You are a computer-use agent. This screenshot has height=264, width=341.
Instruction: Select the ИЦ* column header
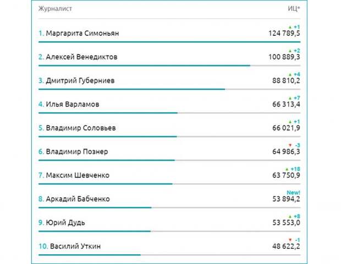(294, 8)
